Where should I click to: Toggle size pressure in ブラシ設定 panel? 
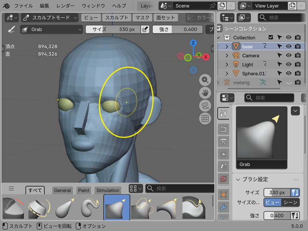(x=295, y=192)
